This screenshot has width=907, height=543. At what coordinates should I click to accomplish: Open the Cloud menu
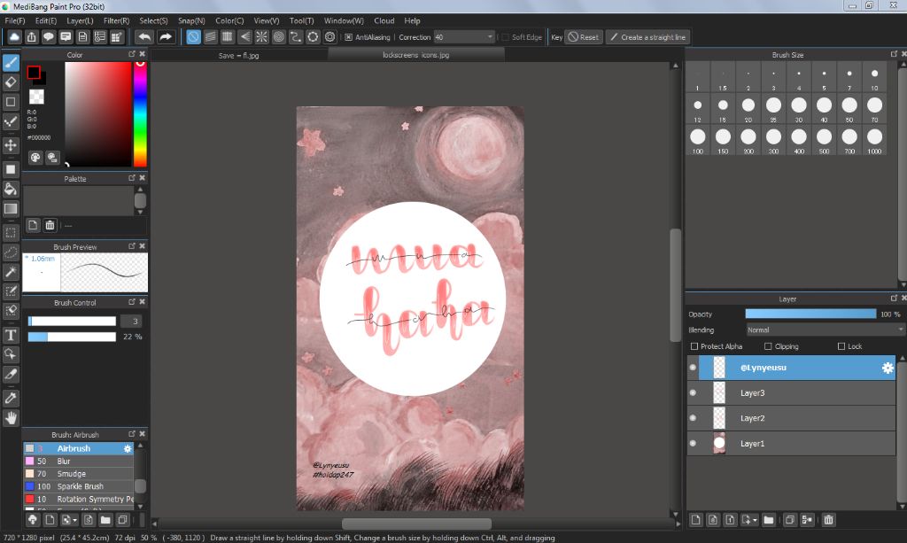(x=384, y=20)
